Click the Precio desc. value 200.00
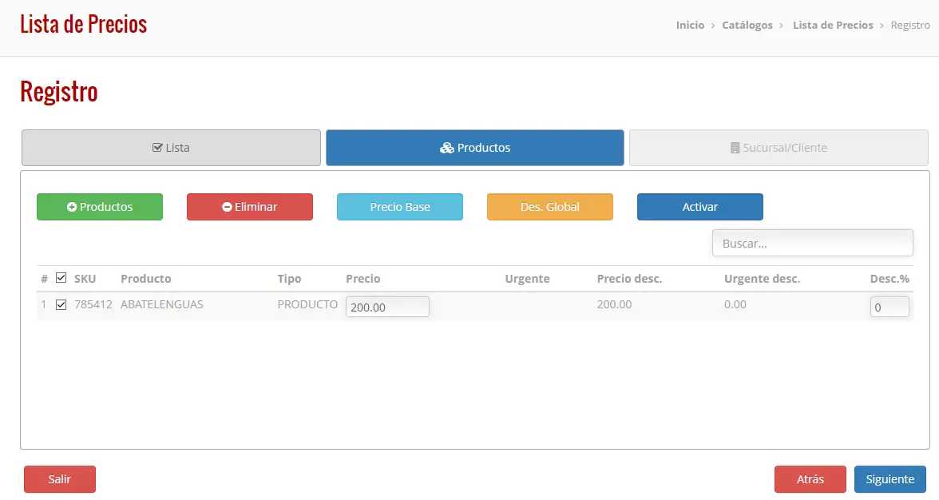Image resolution: width=939 pixels, height=500 pixels. (x=615, y=304)
